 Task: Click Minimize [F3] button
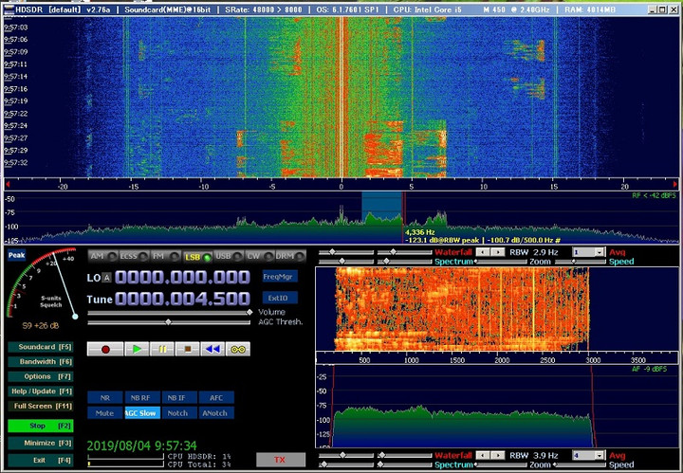click(41, 443)
